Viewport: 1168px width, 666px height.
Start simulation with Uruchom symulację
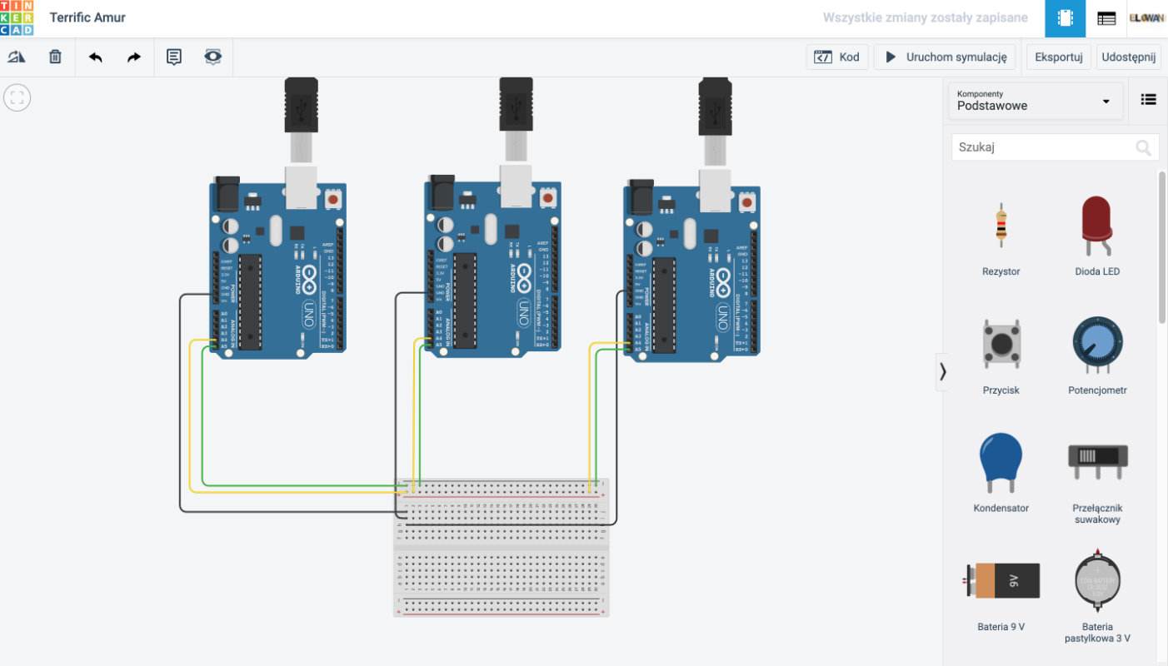point(945,57)
